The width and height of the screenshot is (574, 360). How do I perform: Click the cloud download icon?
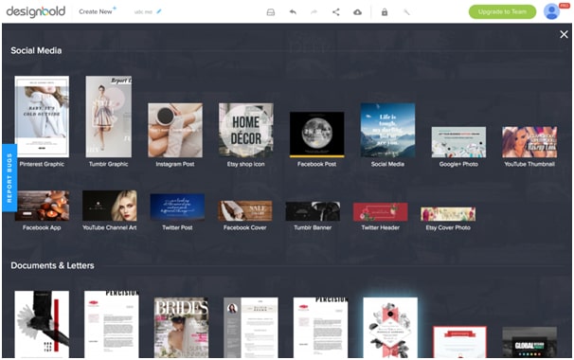point(357,12)
